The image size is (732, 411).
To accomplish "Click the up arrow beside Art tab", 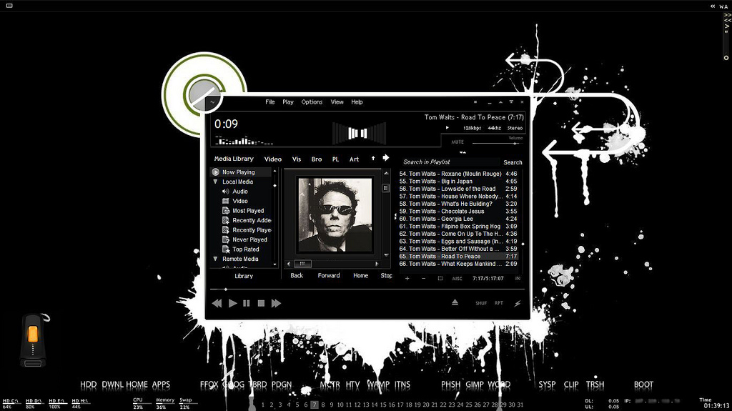I will pyautogui.click(x=373, y=159).
